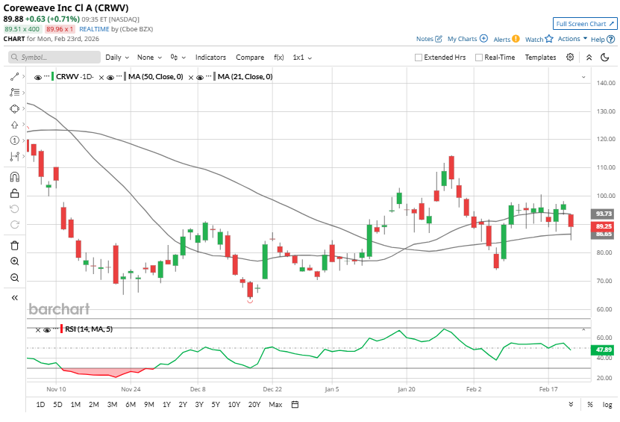
Task: Select the 1D time range
Action: point(40,405)
